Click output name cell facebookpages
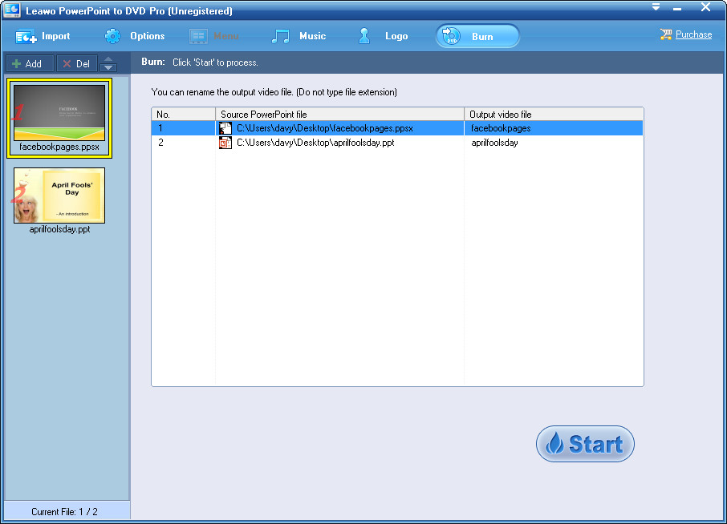Screen dimensions: 727x524 click(554, 128)
